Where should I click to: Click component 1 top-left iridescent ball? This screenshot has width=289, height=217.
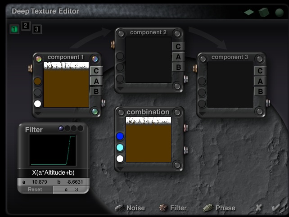(39, 59)
